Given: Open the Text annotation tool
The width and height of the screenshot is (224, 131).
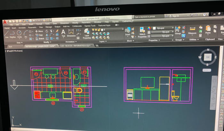Looking at the screenshot, I should coord(63,33).
